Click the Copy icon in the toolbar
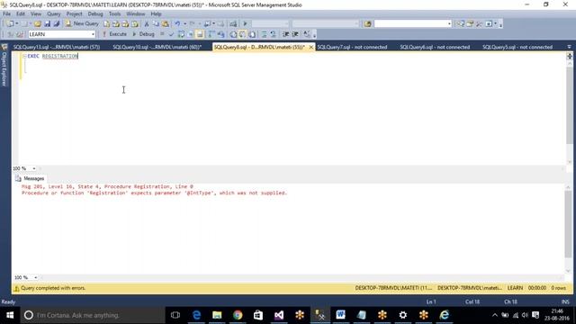This screenshot has height=324, width=576. click(x=156, y=24)
